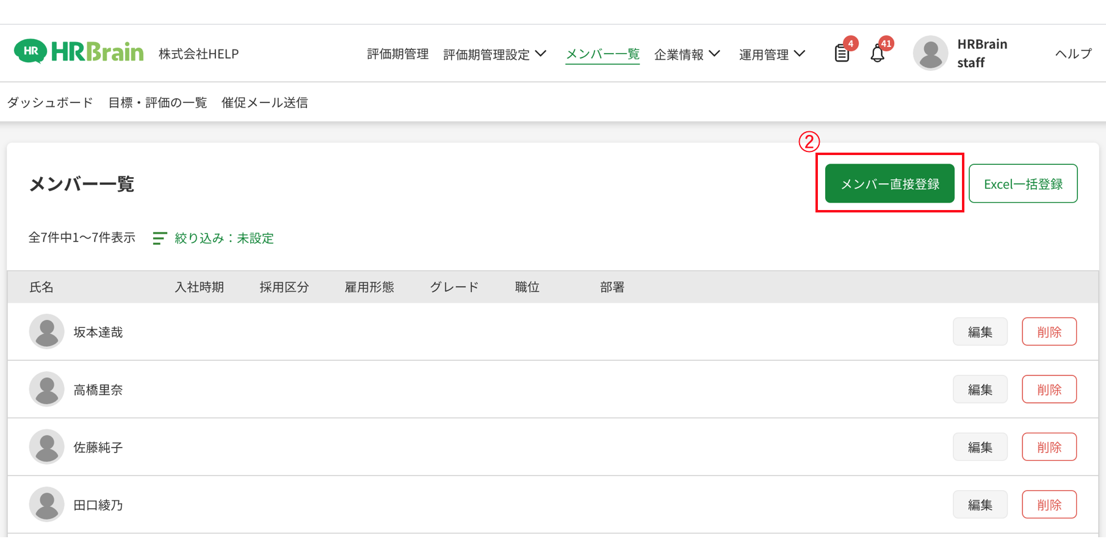Click the メンバー直接登録 button
Image resolution: width=1106 pixels, height=547 pixels.
point(889,183)
